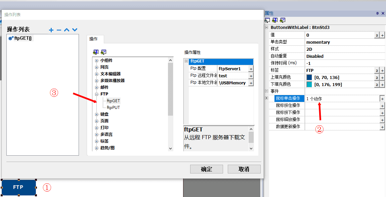Expand the 鼠标单击操作 row
Viewport: 386px width, 197px height.
[267, 98]
